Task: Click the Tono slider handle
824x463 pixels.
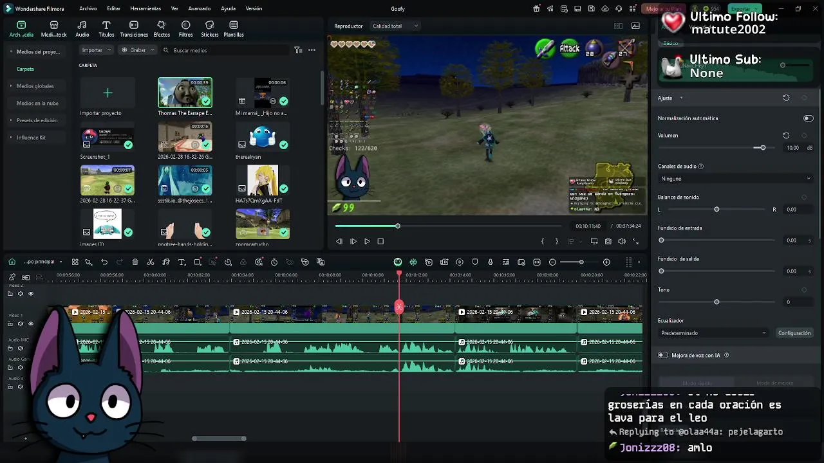Action: [716, 302]
